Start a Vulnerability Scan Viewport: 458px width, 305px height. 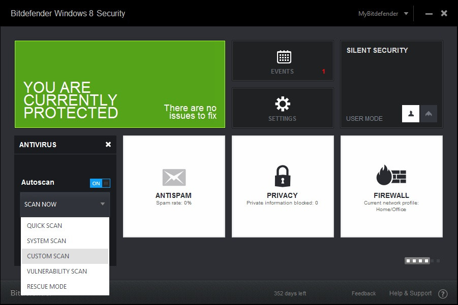tap(65, 271)
